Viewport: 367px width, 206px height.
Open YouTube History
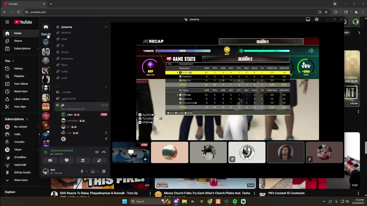pyautogui.click(x=21, y=68)
